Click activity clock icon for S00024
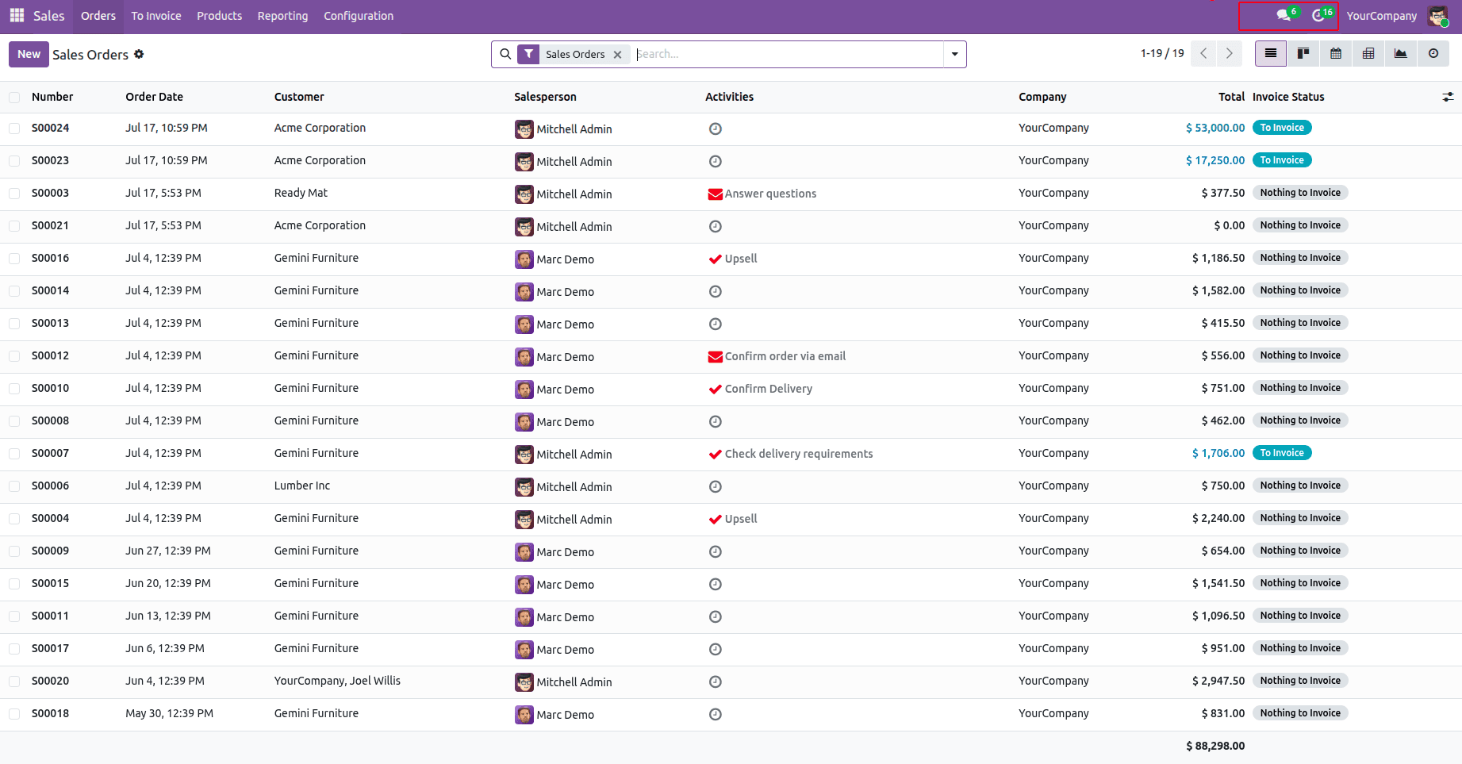This screenshot has width=1462, height=764. point(715,129)
